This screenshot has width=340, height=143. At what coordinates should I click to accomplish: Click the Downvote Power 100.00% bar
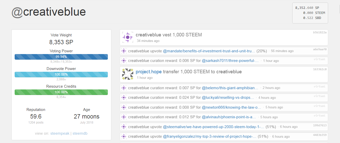click(x=61, y=75)
